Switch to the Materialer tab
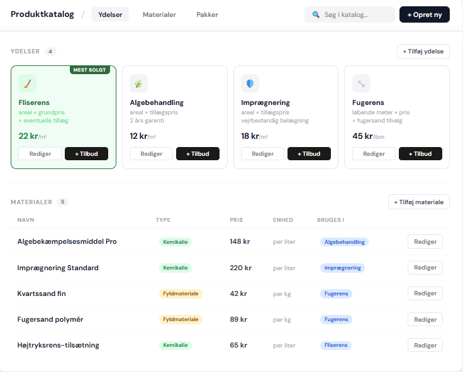 (x=159, y=14)
